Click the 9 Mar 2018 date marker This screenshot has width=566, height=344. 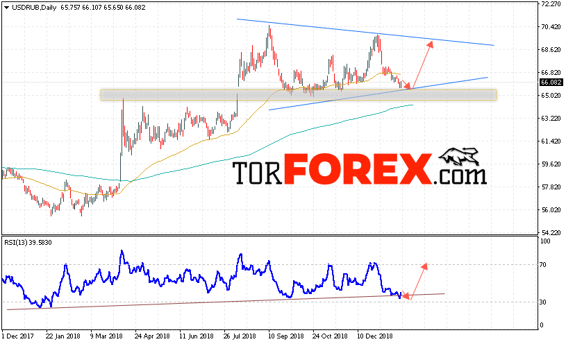[x=106, y=336]
